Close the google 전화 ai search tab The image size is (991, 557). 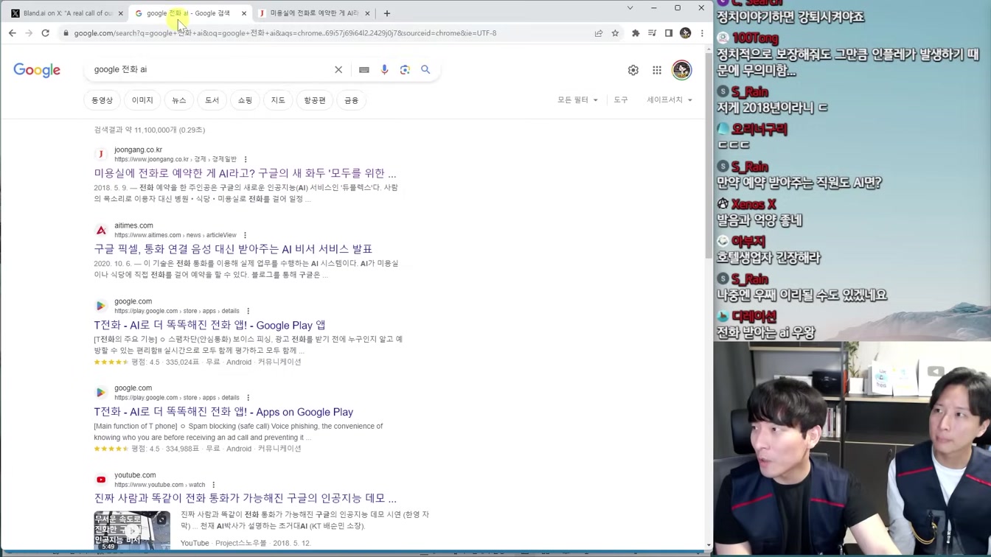coord(244,13)
